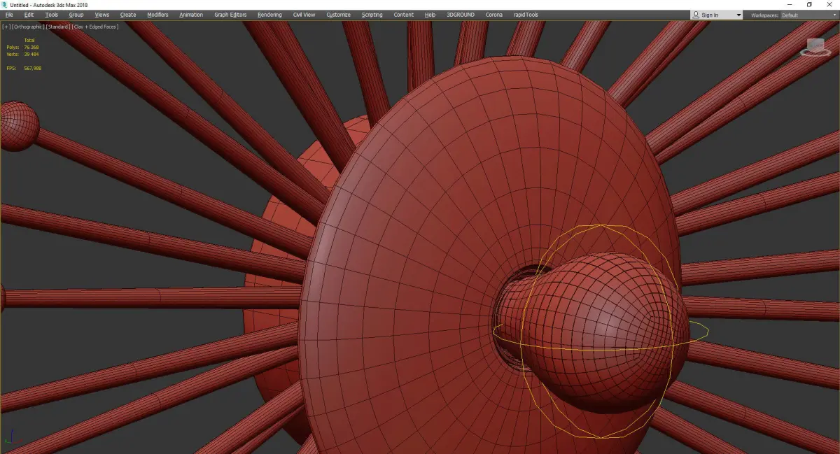The image size is (840, 454).
Task: Open the Customize menu
Action: click(x=339, y=15)
